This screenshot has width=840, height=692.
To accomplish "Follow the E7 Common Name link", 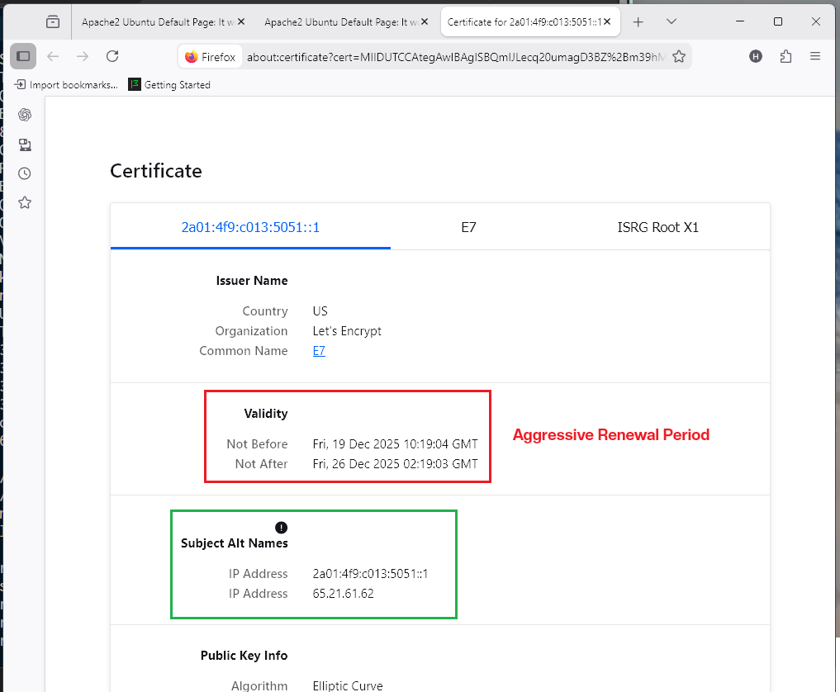I will point(319,351).
